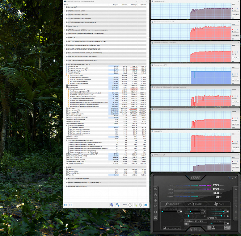This screenshot has height=236, width=241.
Task: Click the blue X close-sensors icon in HWiNFO
Action: 146,205
